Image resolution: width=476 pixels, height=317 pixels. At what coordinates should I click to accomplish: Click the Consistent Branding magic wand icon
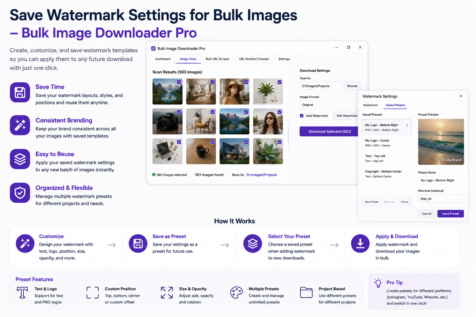tap(20, 125)
